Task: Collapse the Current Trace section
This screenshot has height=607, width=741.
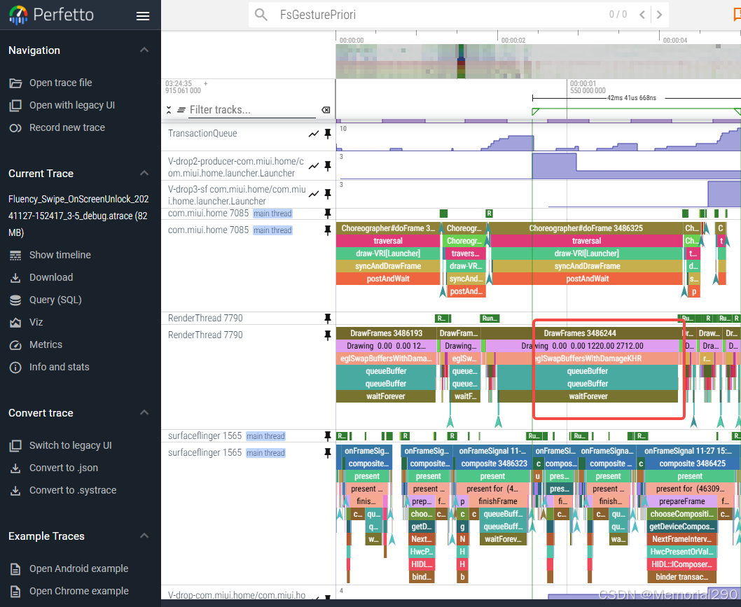Action: pos(144,174)
